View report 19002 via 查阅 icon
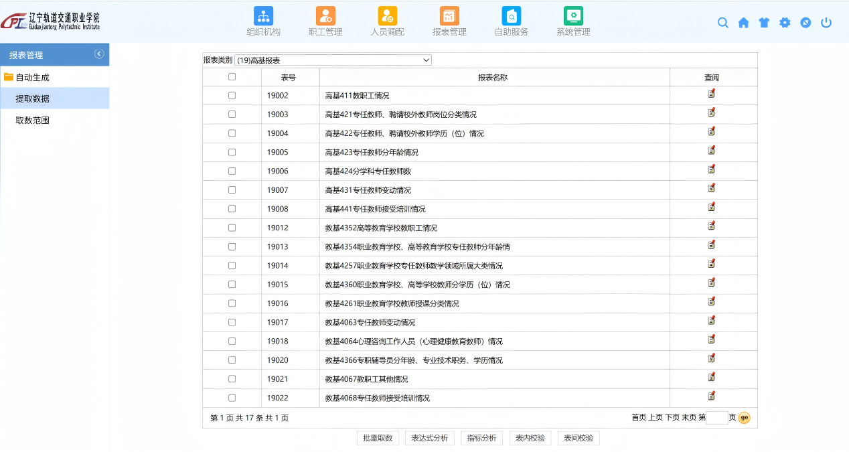849x452 pixels. (x=712, y=94)
